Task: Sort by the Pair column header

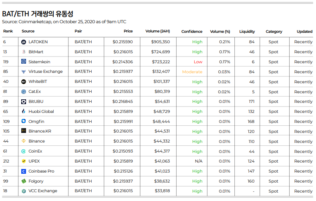Action: pos(78,31)
